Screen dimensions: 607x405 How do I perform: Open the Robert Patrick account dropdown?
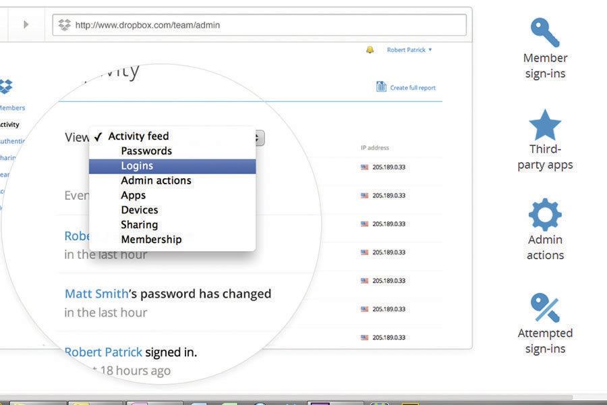click(409, 50)
